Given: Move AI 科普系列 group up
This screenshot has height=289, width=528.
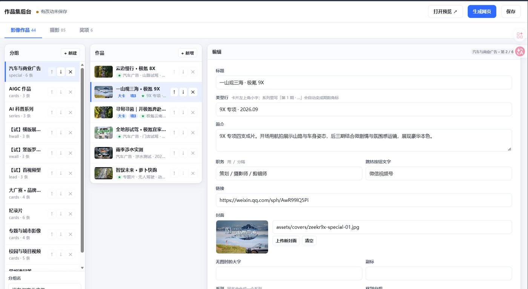Looking at the screenshot, I should (x=52, y=112).
